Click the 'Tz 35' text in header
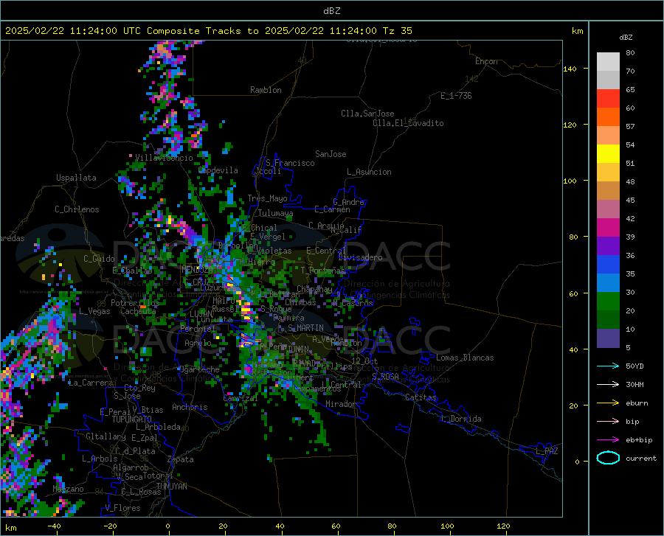This screenshot has height=536, width=664. [397, 30]
